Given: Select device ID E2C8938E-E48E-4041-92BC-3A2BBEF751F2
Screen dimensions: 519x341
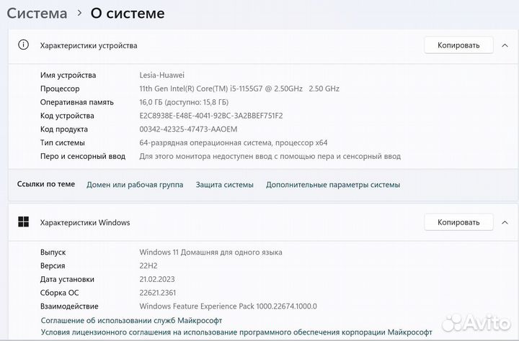Looking at the screenshot, I should click(211, 116).
